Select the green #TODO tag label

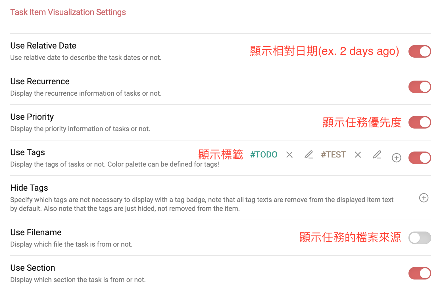pyautogui.click(x=263, y=155)
